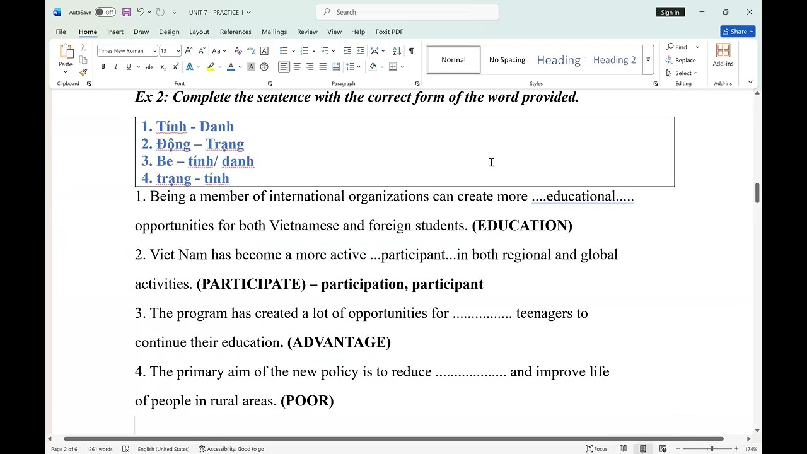The width and height of the screenshot is (807, 454).
Task: Toggle underline formatting
Action: pos(129,67)
